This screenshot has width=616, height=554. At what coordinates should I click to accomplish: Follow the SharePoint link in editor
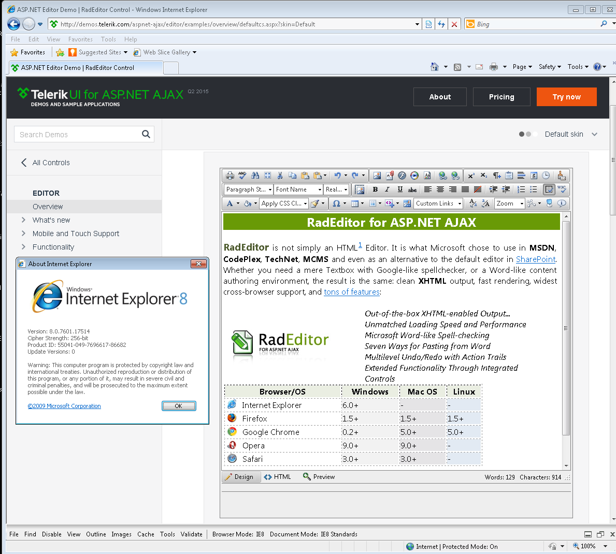click(536, 259)
